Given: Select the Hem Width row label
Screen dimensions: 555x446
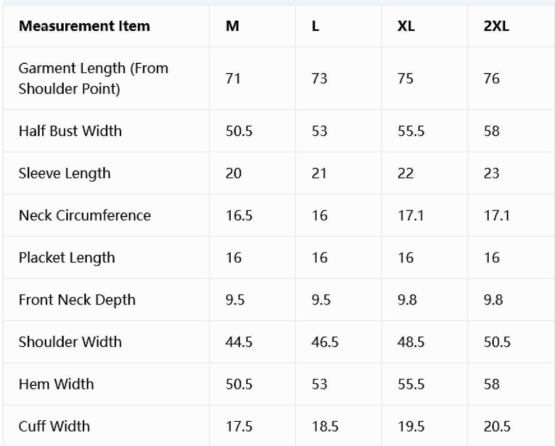Looking at the screenshot, I should point(57,384).
